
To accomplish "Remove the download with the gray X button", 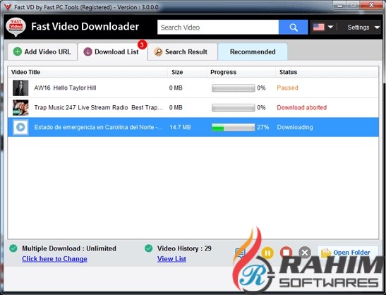I will [x=305, y=253].
